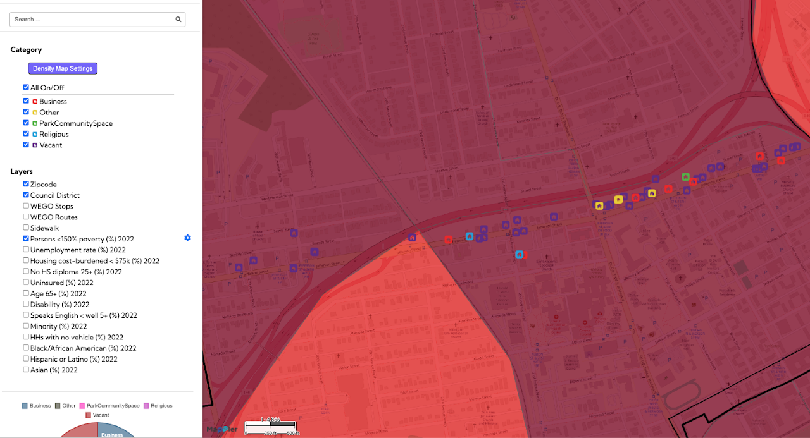Uncheck the Zipcode layer checkbox
The image size is (810, 438).
click(26, 184)
